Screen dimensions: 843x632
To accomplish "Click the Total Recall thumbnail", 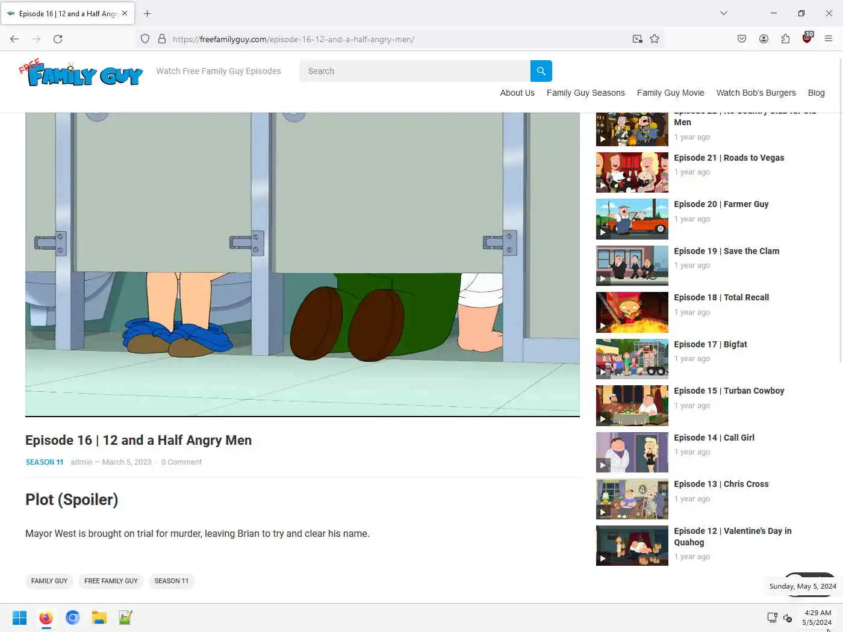I will [632, 312].
